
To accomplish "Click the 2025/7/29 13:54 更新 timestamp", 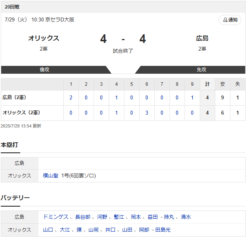I will coord(21,126).
